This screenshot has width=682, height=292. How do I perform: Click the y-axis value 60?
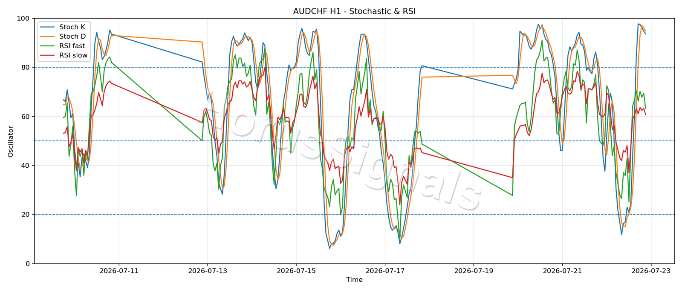[26, 117]
